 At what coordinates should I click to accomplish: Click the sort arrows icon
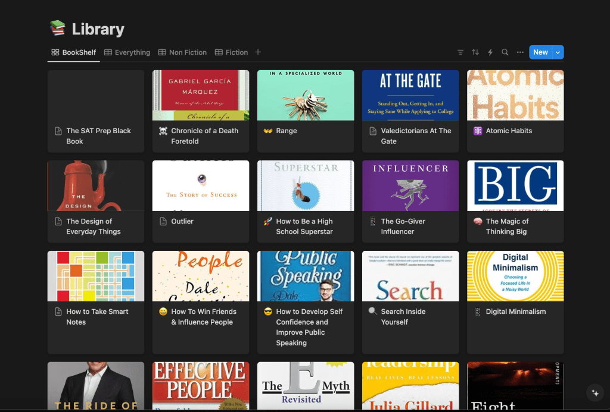coord(475,52)
